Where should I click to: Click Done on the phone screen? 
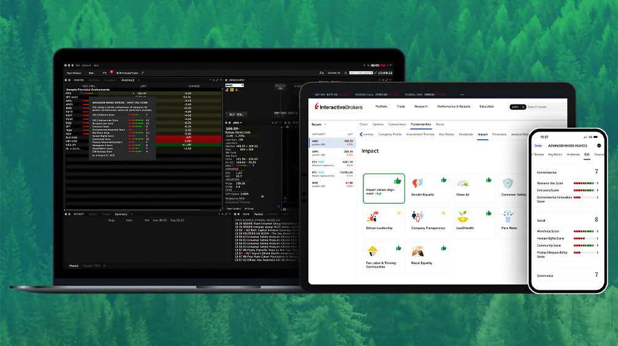pos(539,145)
